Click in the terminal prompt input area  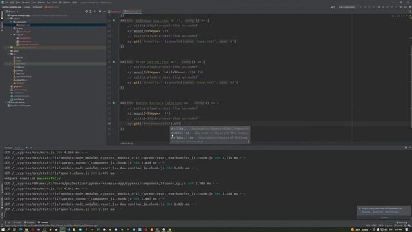[5, 215]
